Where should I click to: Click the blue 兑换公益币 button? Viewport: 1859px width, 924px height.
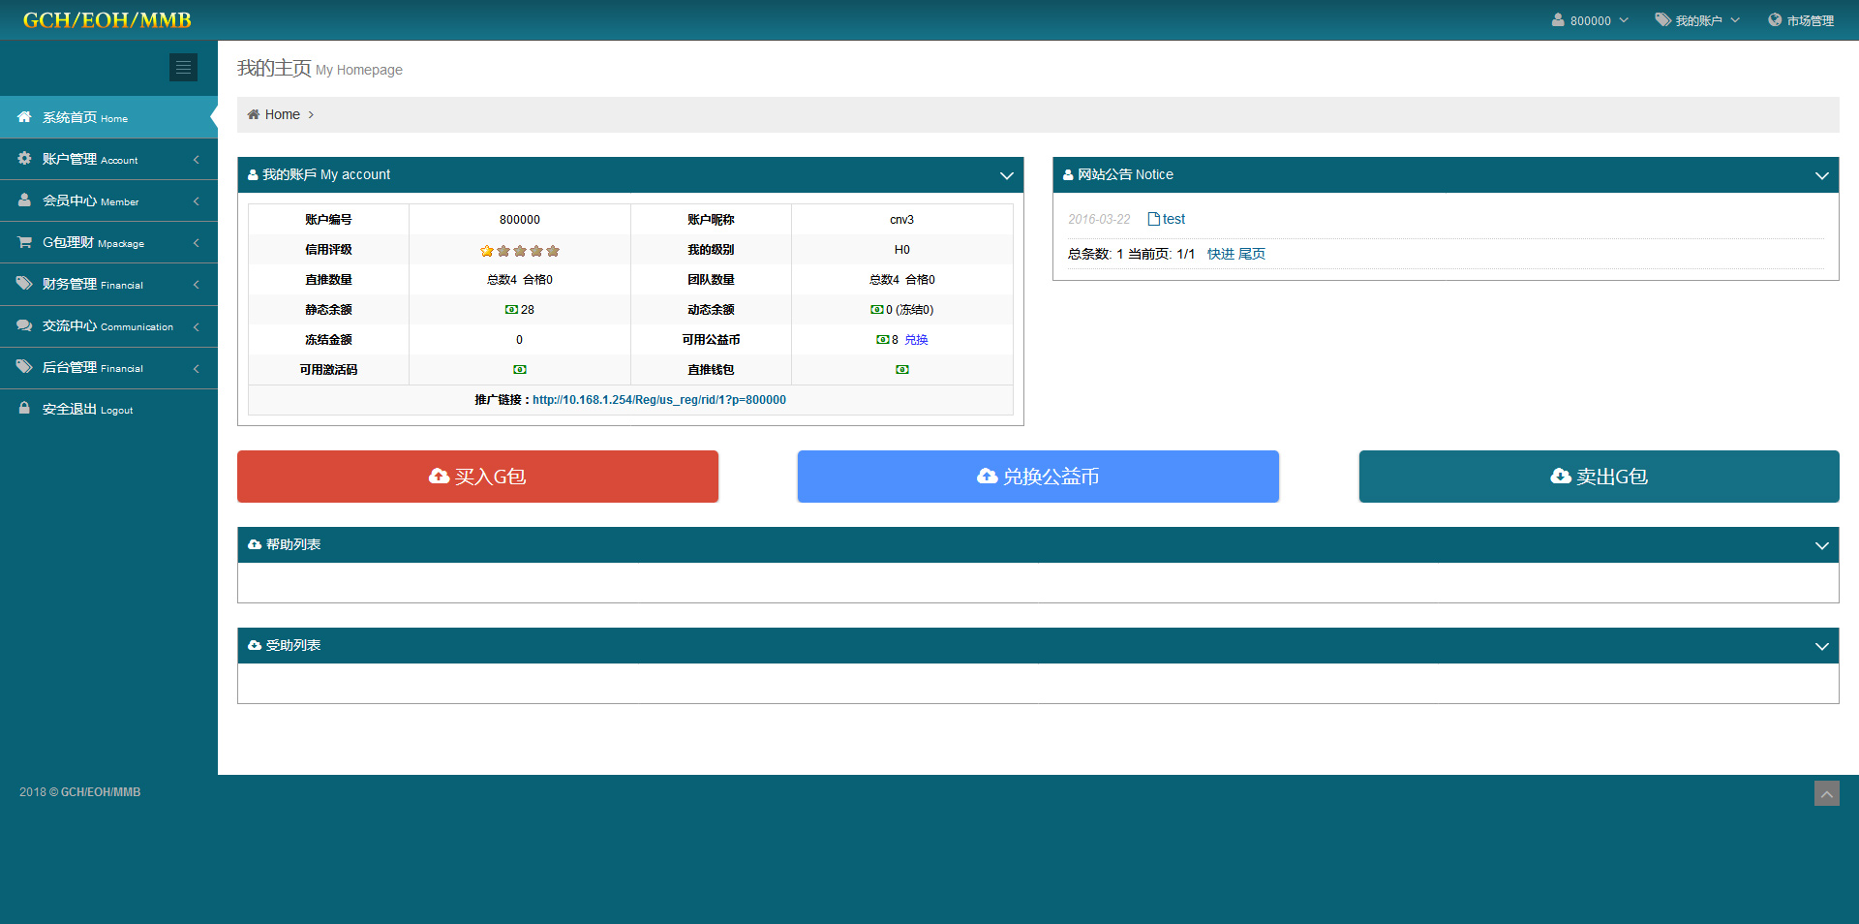tap(1038, 477)
